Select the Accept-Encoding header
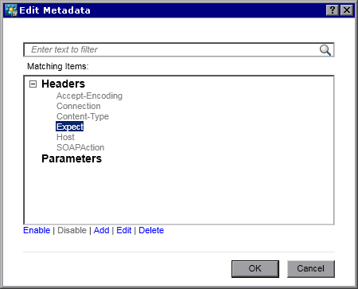 click(x=89, y=96)
